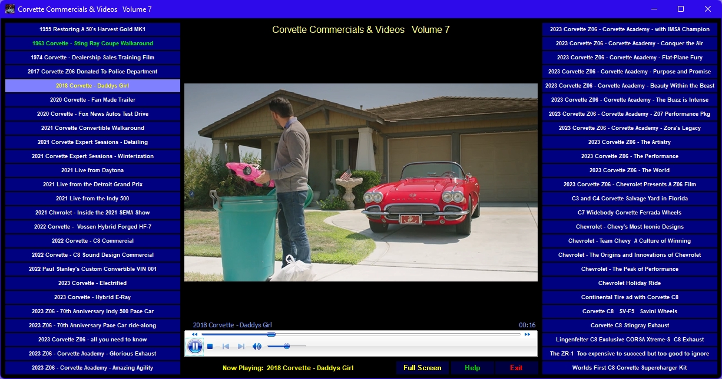Open 2023 Corvette Z06 all you need to know

pos(92,340)
